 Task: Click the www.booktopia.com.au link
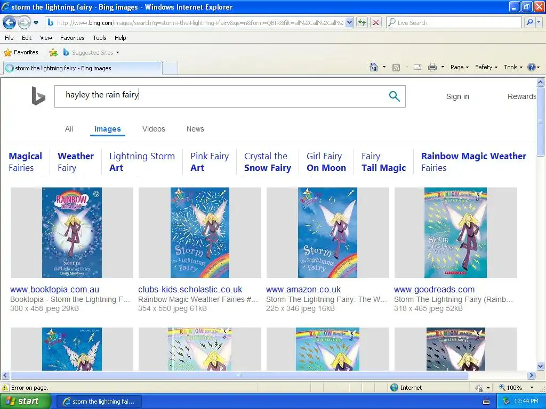[55, 289]
